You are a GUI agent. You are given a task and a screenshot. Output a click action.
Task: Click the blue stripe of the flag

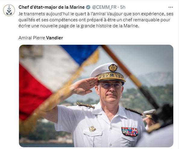point(80,53)
